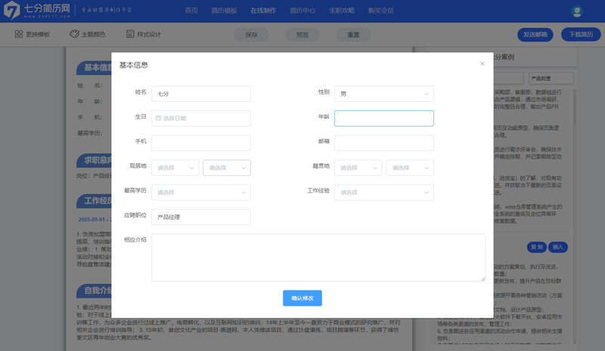Open the 主题颜色 palette icon
This screenshot has width=605, height=351.
(74, 34)
